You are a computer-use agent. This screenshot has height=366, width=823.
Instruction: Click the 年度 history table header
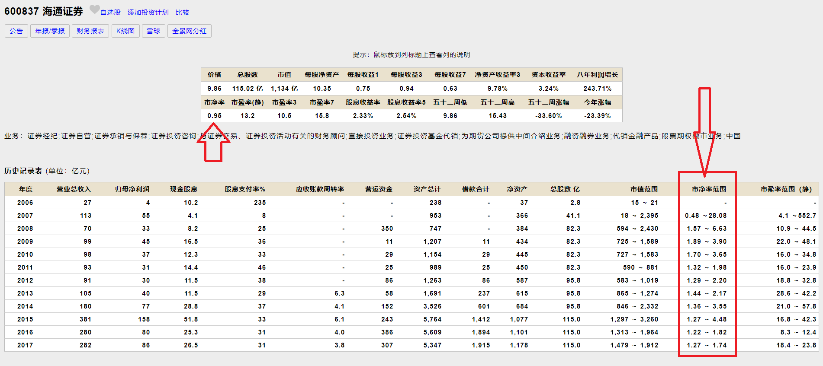[26, 189]
